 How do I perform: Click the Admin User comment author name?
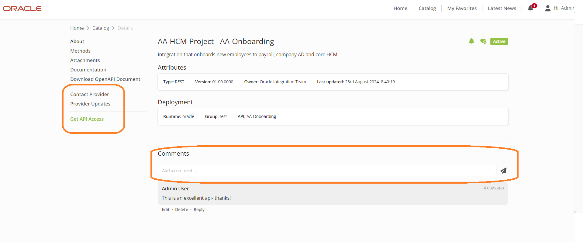click(175, 188)
